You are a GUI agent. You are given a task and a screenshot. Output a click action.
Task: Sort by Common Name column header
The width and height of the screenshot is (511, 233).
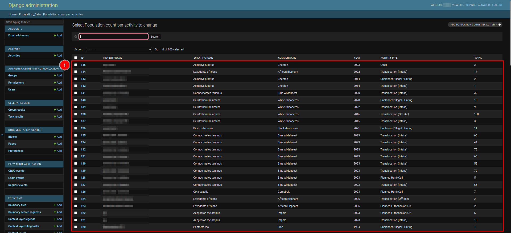click(x=287, y=58)
